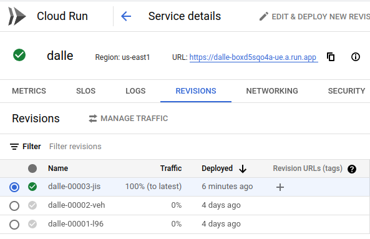
Task: Click the Filter revisions input field
Action: click(75, 147)
